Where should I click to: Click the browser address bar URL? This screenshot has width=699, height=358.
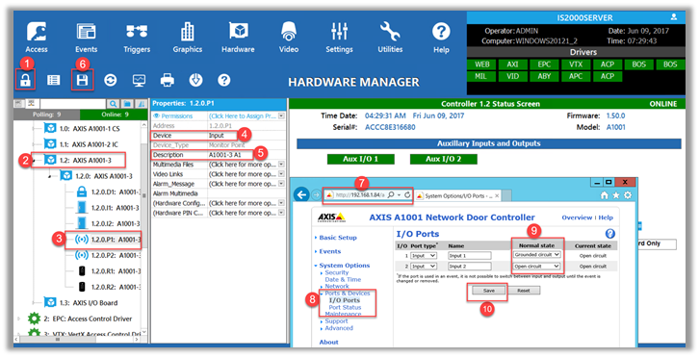pyautogui.click(x=359, y=194)
